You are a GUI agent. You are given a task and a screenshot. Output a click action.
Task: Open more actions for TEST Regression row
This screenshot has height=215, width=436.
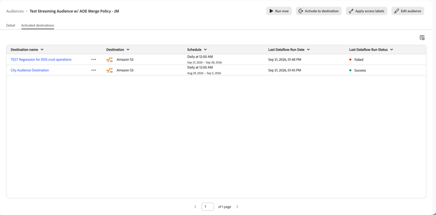click(x=94, y=59)
